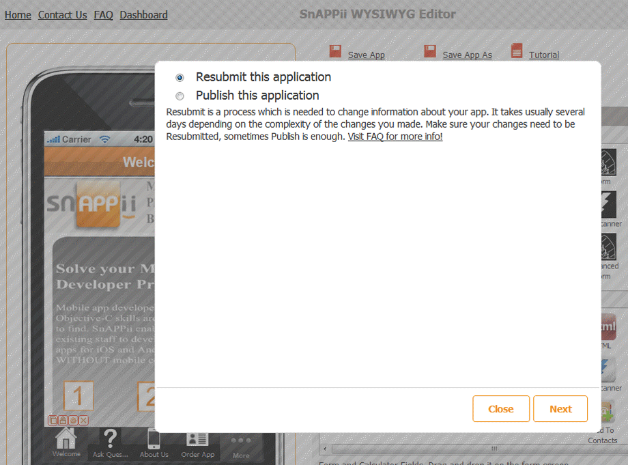Screen dimensions: 628x465
Task: Go to the Home link
Action: click(18, 15)
